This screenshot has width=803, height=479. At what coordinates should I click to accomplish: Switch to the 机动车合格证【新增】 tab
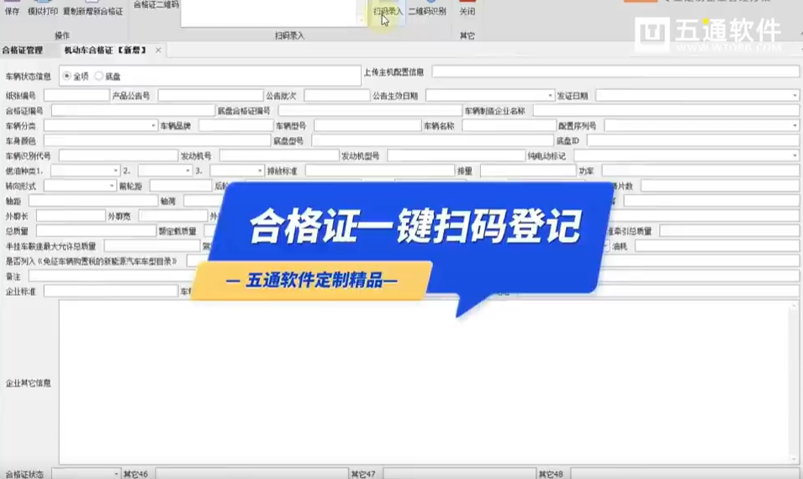pyautogui.click(x=105, y=50)
